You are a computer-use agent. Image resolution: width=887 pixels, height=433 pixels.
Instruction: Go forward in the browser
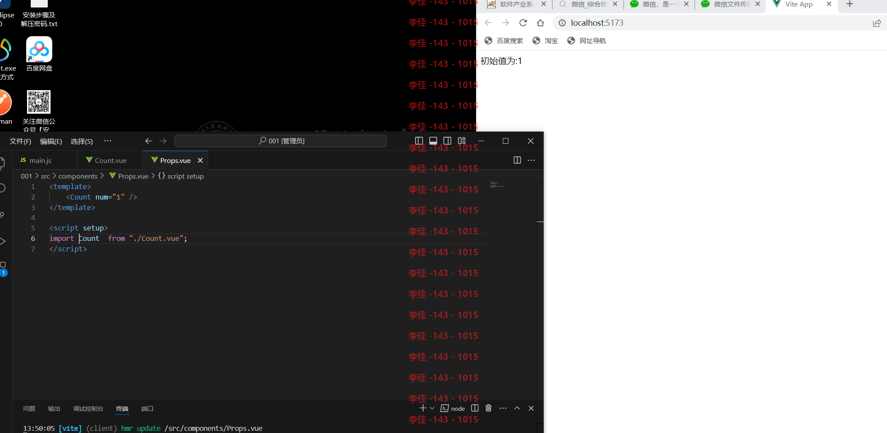pyautogui.click(x=505, y=23)
